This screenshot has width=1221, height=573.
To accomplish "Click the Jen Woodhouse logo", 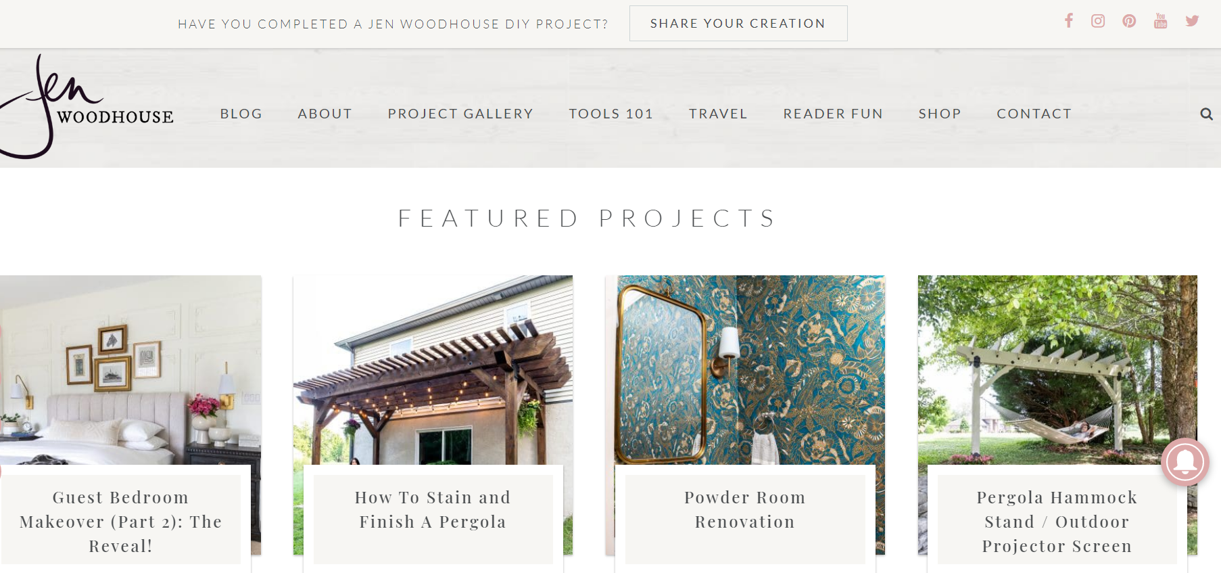I will [87, 107].
